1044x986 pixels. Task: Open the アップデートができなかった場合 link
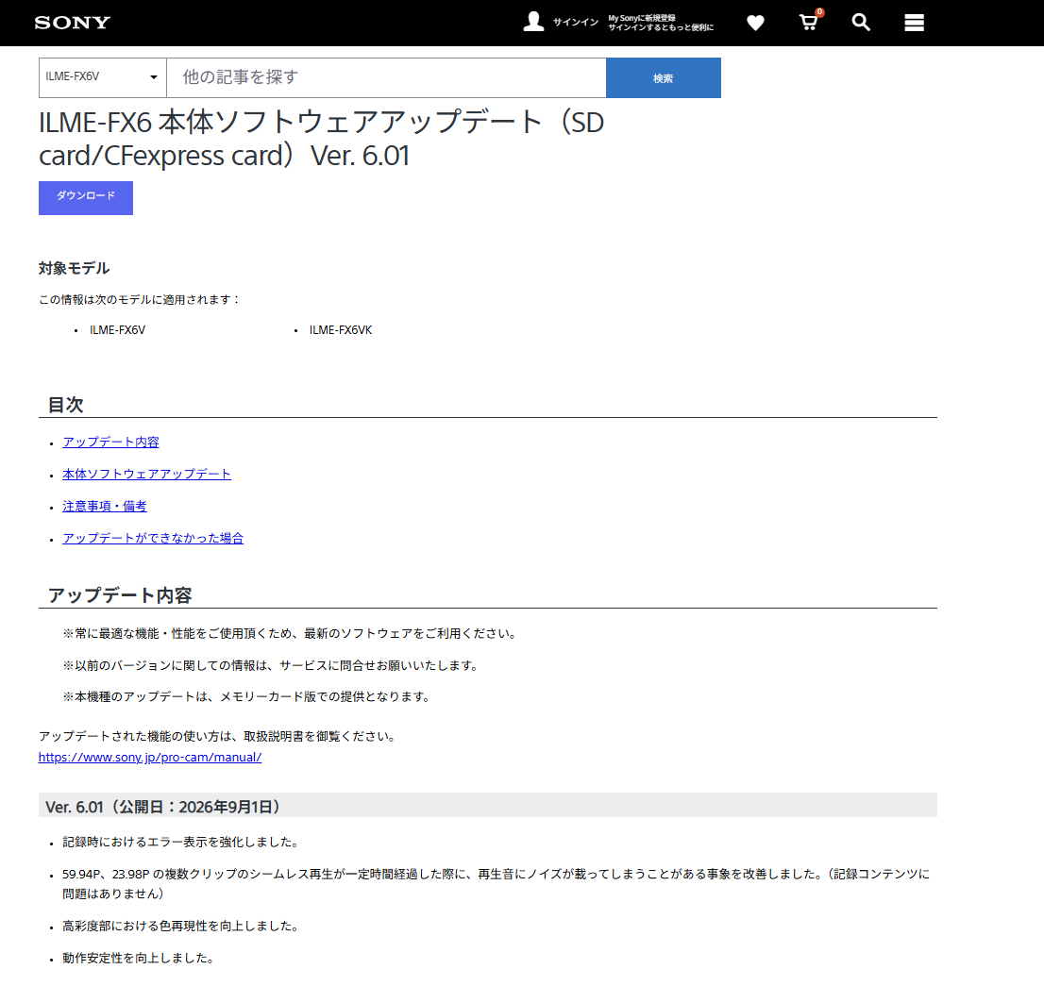[153, 538]
